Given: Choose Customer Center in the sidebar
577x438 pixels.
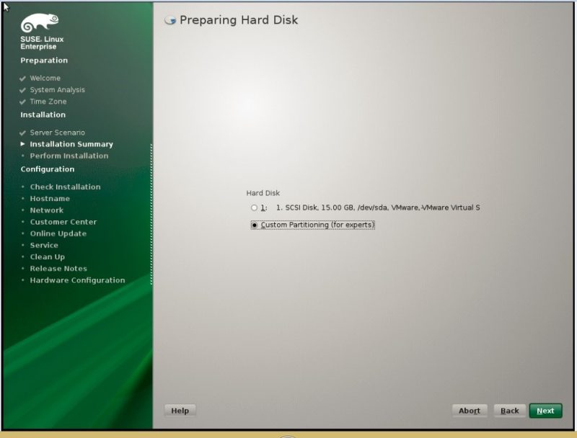Looking at the screenshot, I should [x=63, y=222].
